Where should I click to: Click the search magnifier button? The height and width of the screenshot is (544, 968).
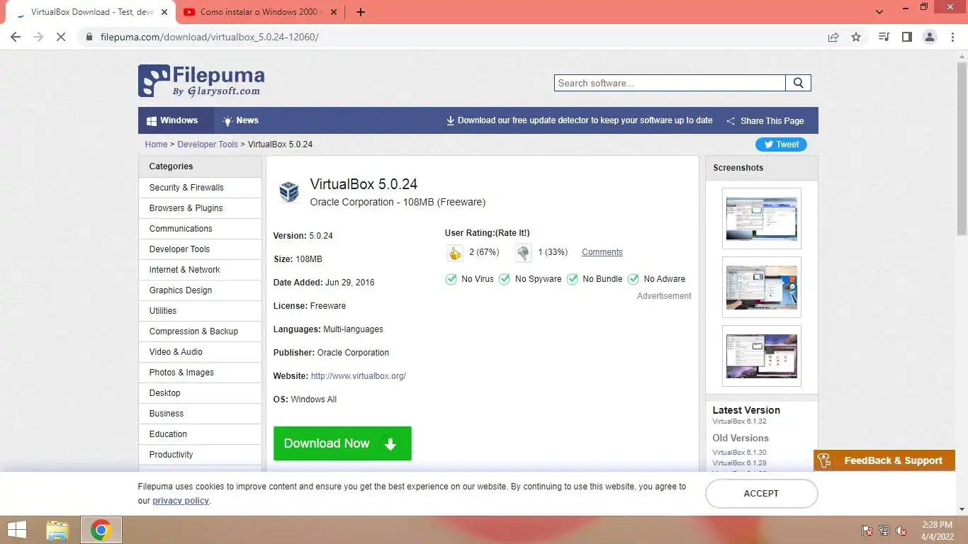tap(798, 83)
